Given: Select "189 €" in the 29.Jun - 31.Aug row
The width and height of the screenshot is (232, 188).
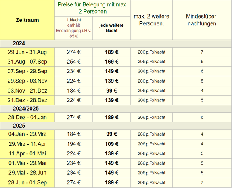Looking at the screenshot, I should coord(111,52).
